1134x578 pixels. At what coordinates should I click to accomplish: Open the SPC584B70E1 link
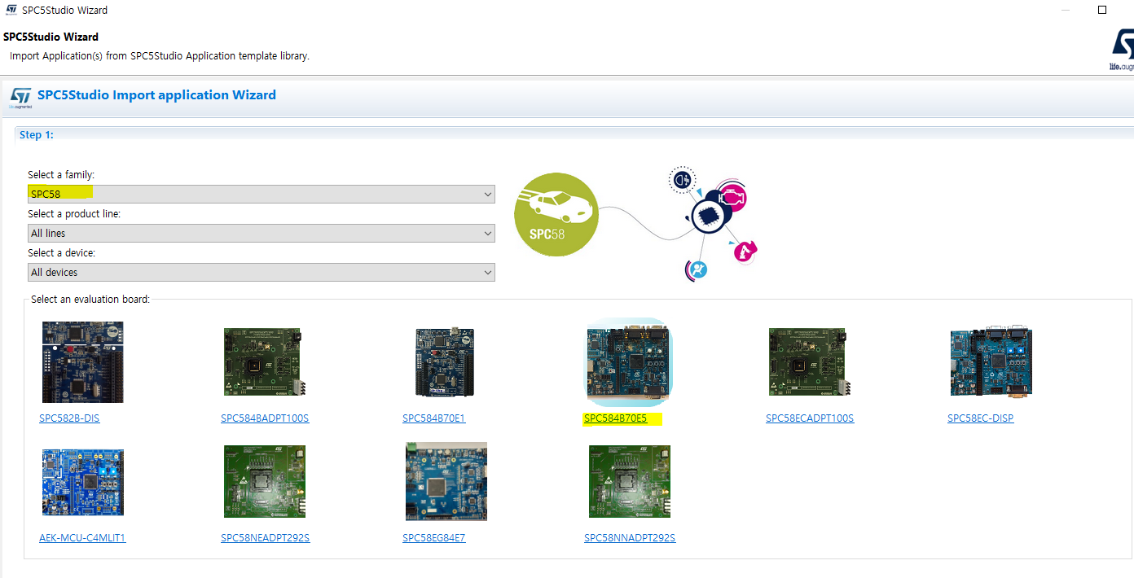[434, 418]
